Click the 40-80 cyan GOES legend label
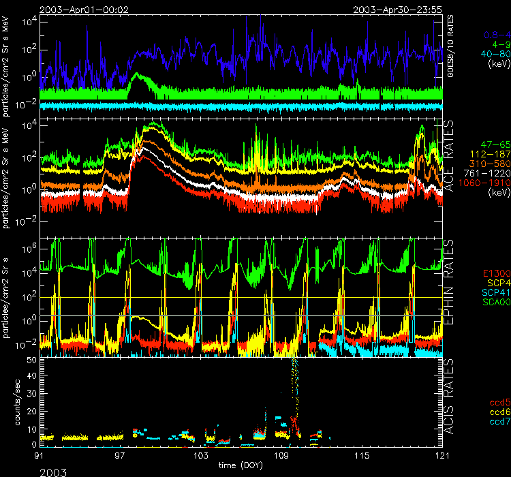Screen dimensions: 511x477 pos(495,54)
